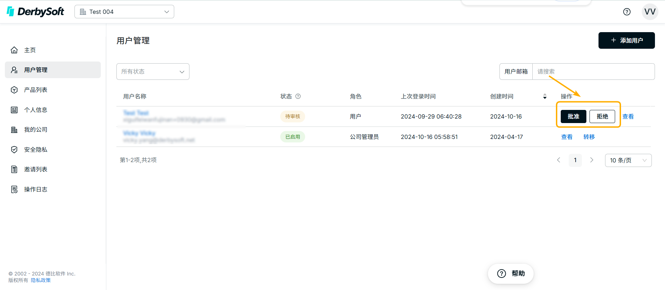Click the 已启用 status tag
The width and height of the screenshot is (665, 290).
(x=293, y=137)
